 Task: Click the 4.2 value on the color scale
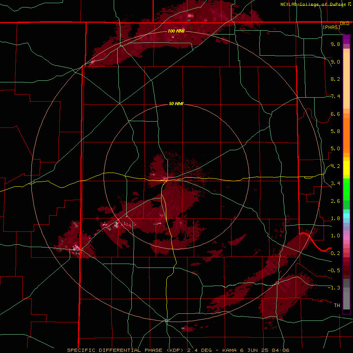335,166
